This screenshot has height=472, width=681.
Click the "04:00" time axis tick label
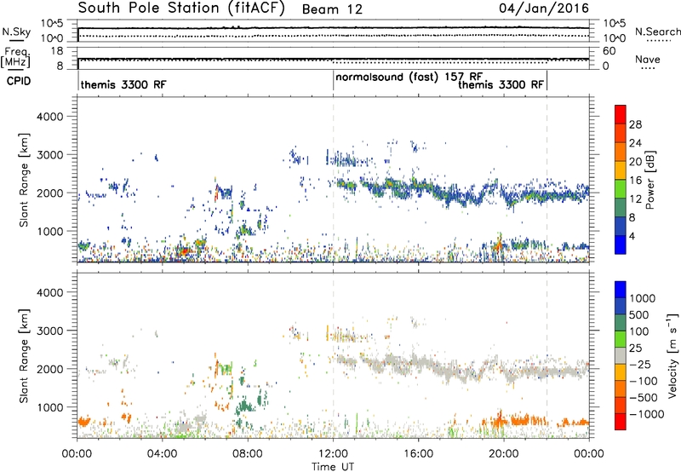pos(162,454)
